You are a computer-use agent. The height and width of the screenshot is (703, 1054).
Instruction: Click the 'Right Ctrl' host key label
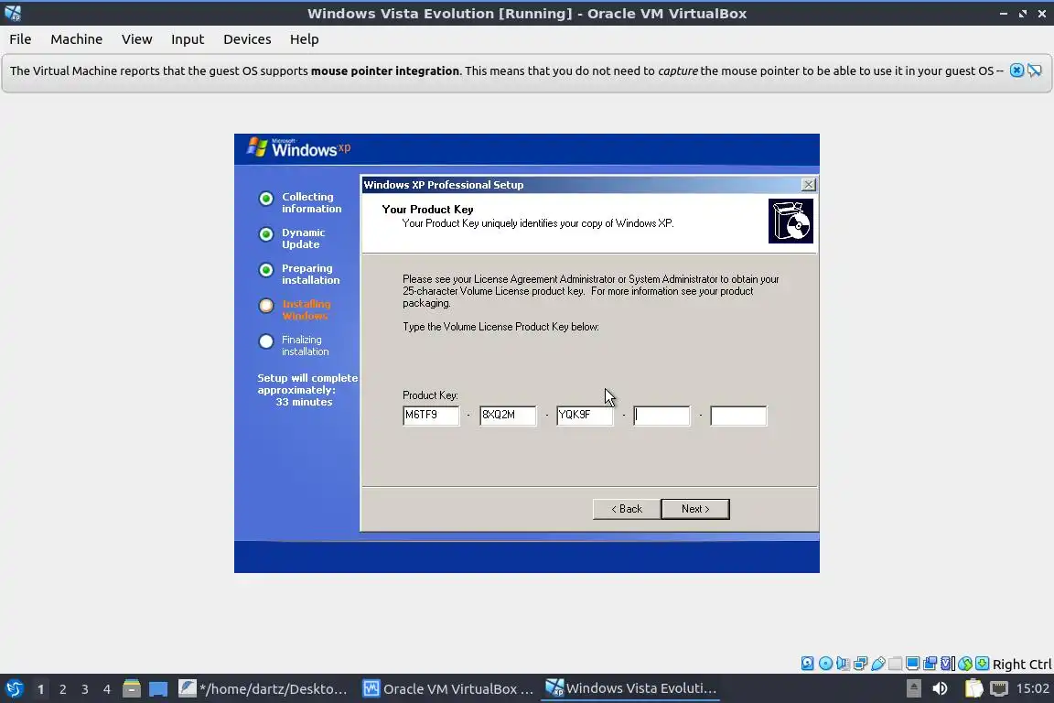tap(1022, 664)
